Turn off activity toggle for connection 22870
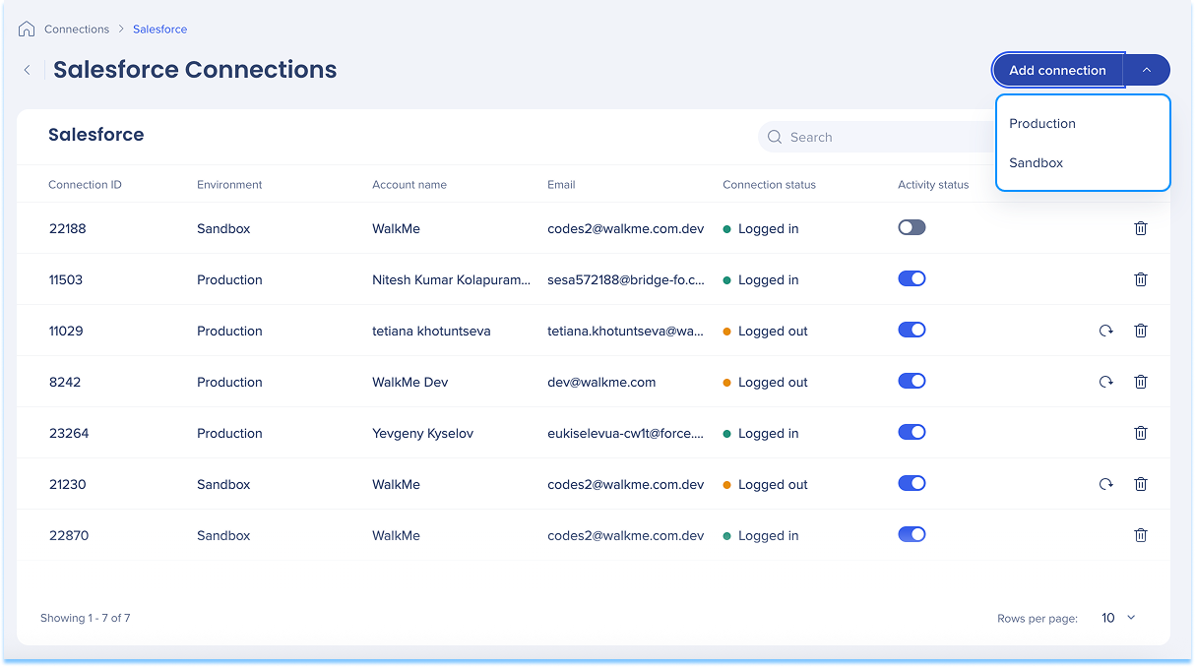The image size is (1195, 667). pos(912,534)
